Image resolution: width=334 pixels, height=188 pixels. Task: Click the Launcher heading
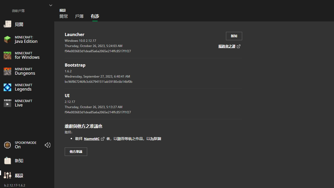(x=74, y=34)
